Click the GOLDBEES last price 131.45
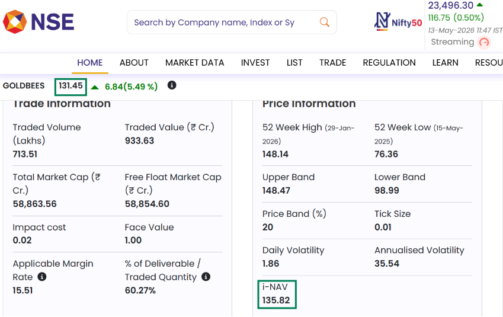 (71, 86)
